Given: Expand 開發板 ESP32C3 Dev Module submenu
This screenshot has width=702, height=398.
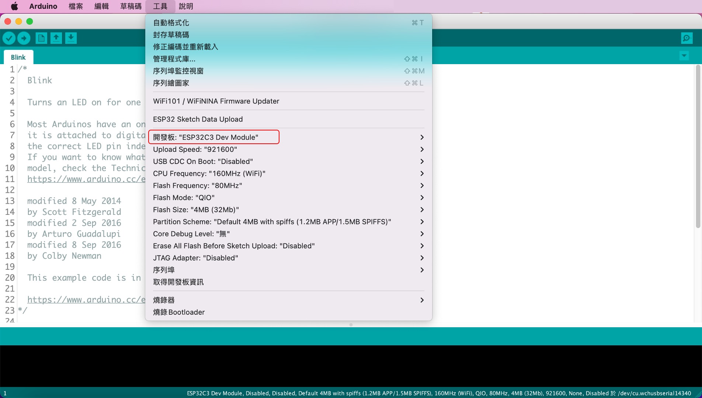Looking at the screenshot, I should coord(289,137).
